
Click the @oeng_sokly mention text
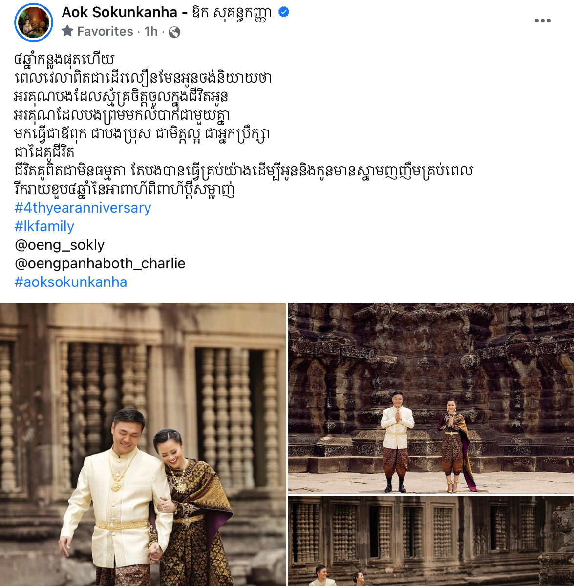(60, 245)
